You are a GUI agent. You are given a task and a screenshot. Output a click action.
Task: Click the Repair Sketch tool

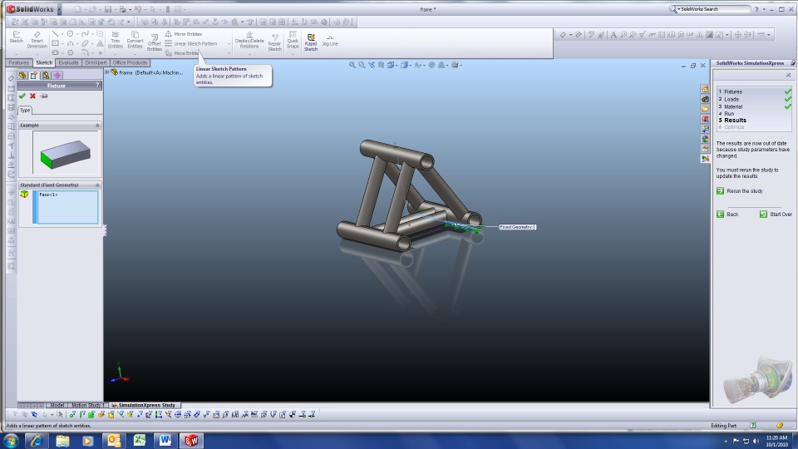coord(275,41)
